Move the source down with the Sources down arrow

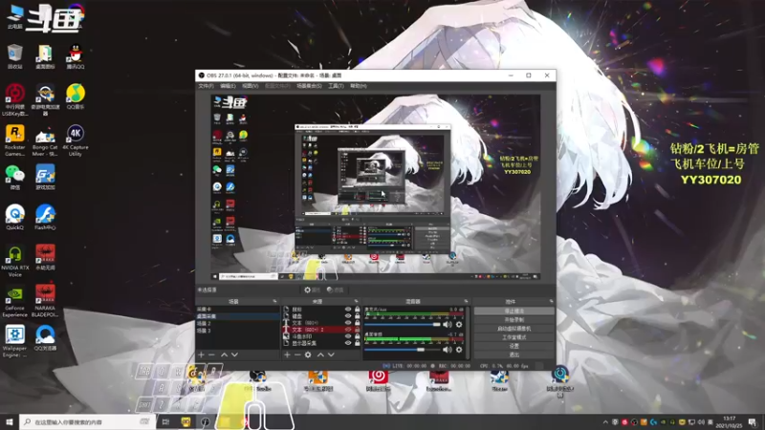331,355
